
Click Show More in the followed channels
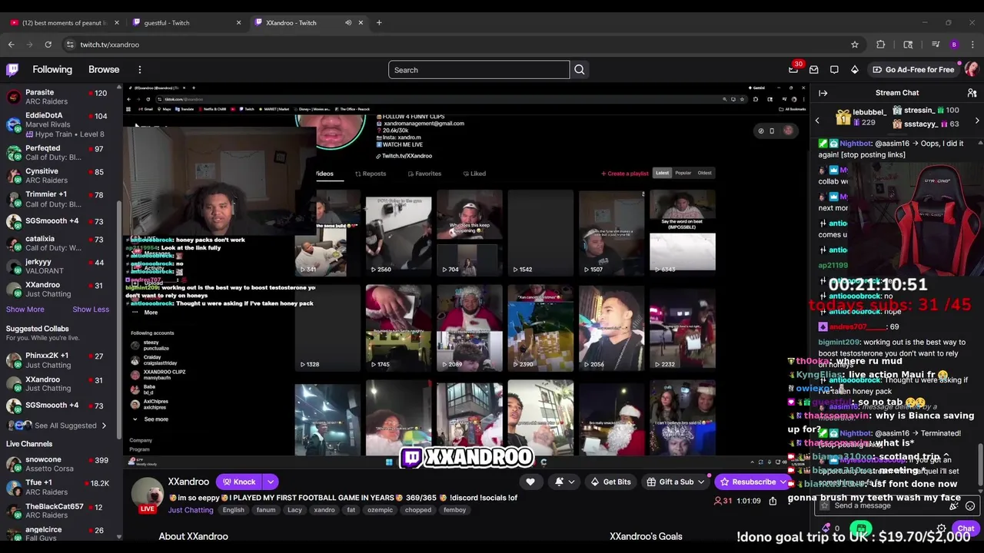[x=25, y=310]
